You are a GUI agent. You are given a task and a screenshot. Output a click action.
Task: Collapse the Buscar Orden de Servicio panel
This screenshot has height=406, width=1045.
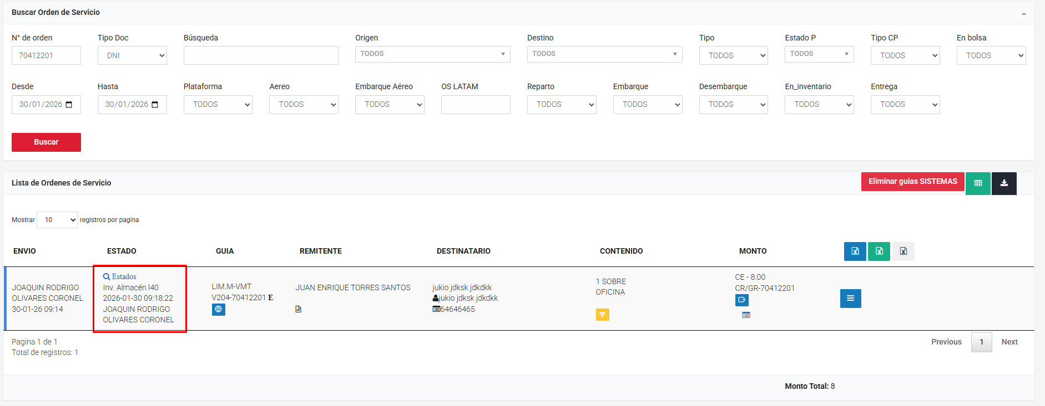tap(1023, 13)
